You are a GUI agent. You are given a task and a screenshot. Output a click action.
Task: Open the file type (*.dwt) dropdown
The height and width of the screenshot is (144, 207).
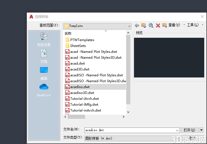click(132, 138)
